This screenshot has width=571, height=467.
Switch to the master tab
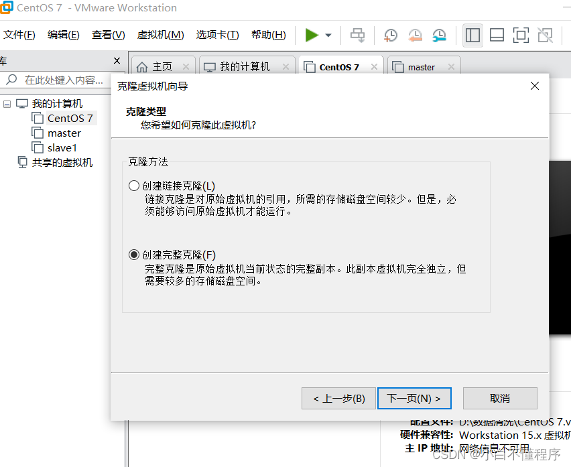point(424,66)
